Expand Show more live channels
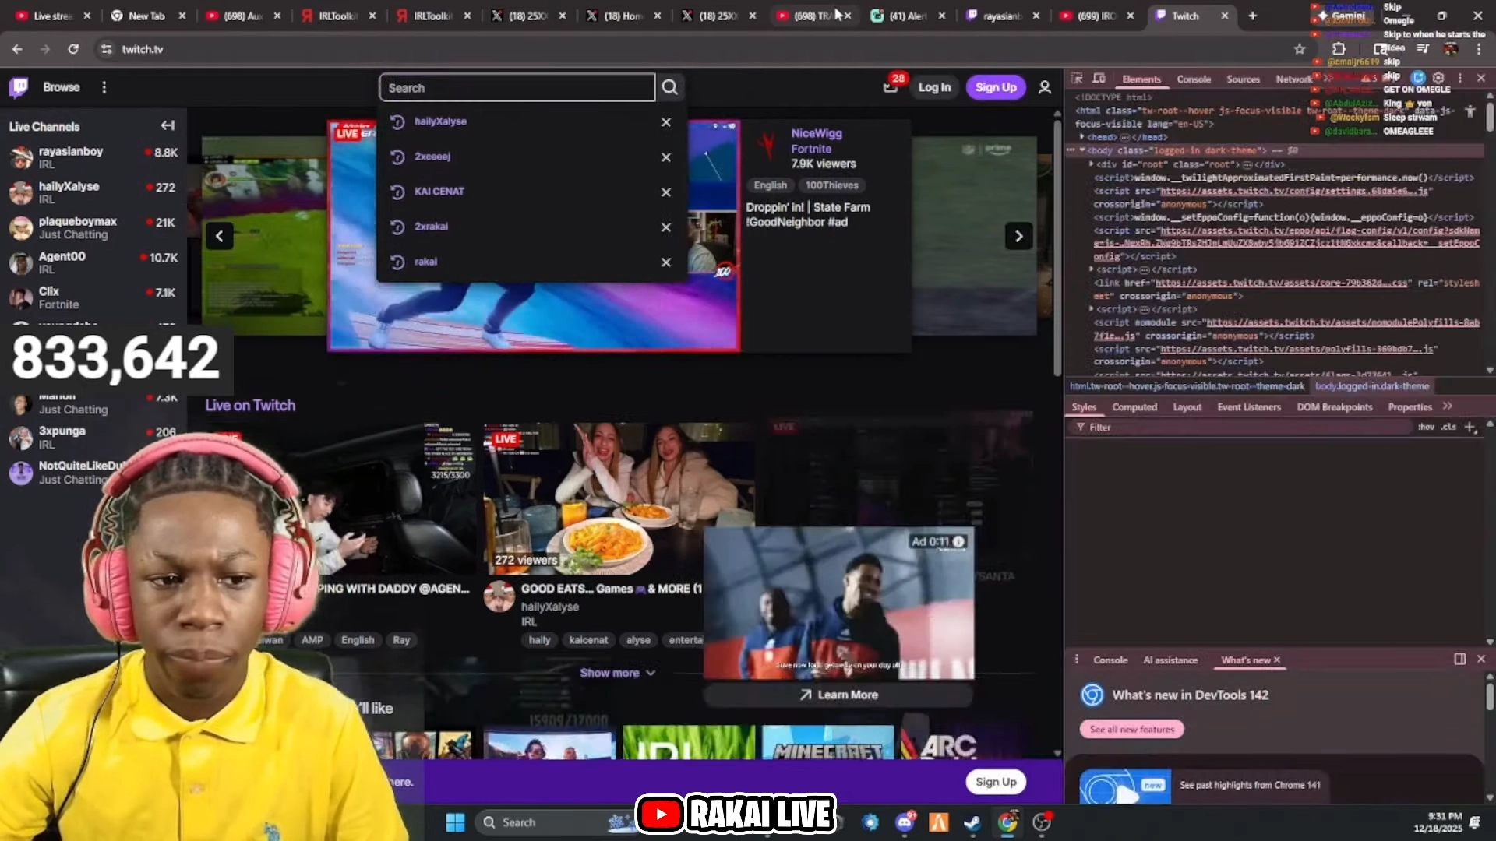Screen dimensions: 1496x841 pyautogui.click(x=617, y=673)
